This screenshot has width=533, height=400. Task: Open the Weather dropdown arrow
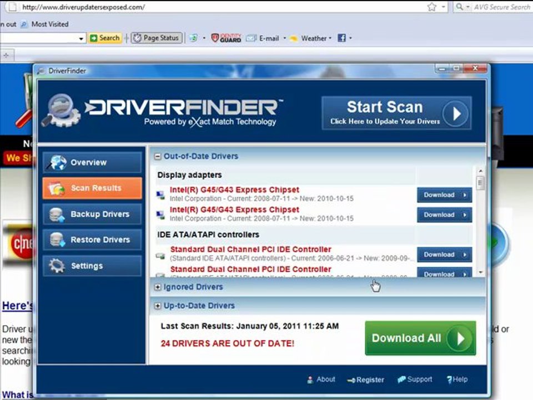tap(330, 38)
